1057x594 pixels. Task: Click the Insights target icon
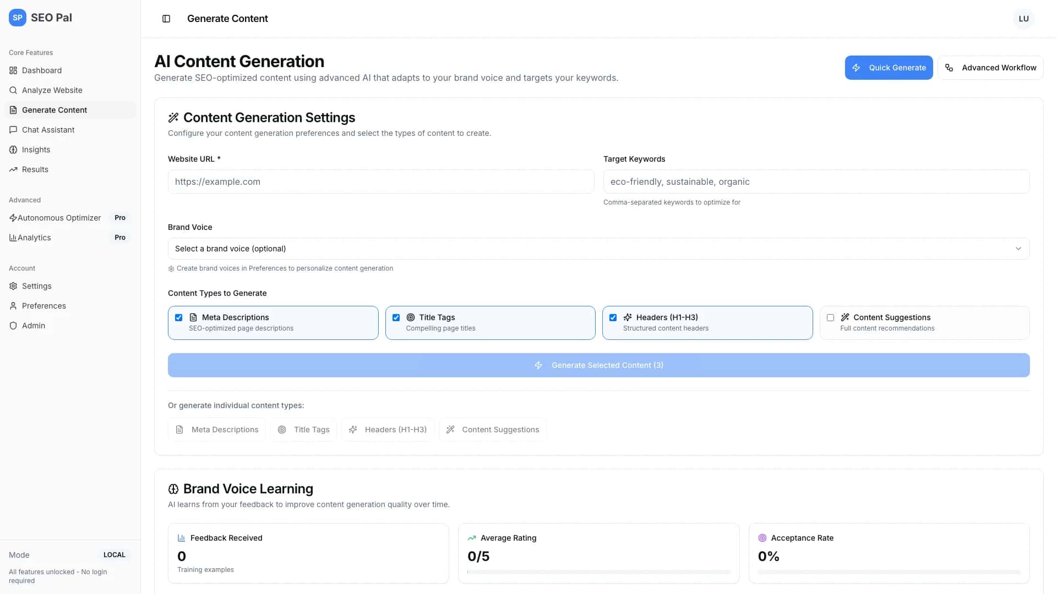click(x=13, y=150)
